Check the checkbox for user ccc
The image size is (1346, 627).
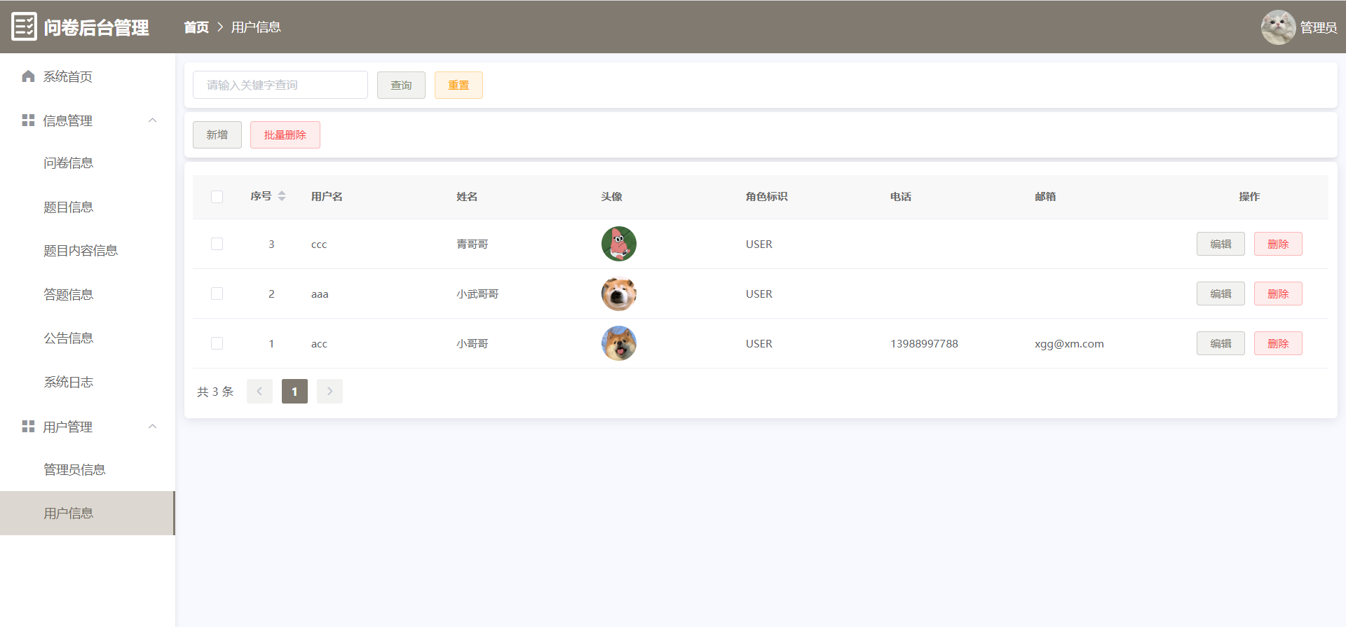pyautogui.click(x=217, y=244)
